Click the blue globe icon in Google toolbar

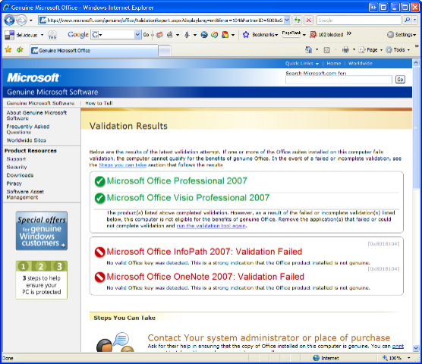(x=204, y=35)
